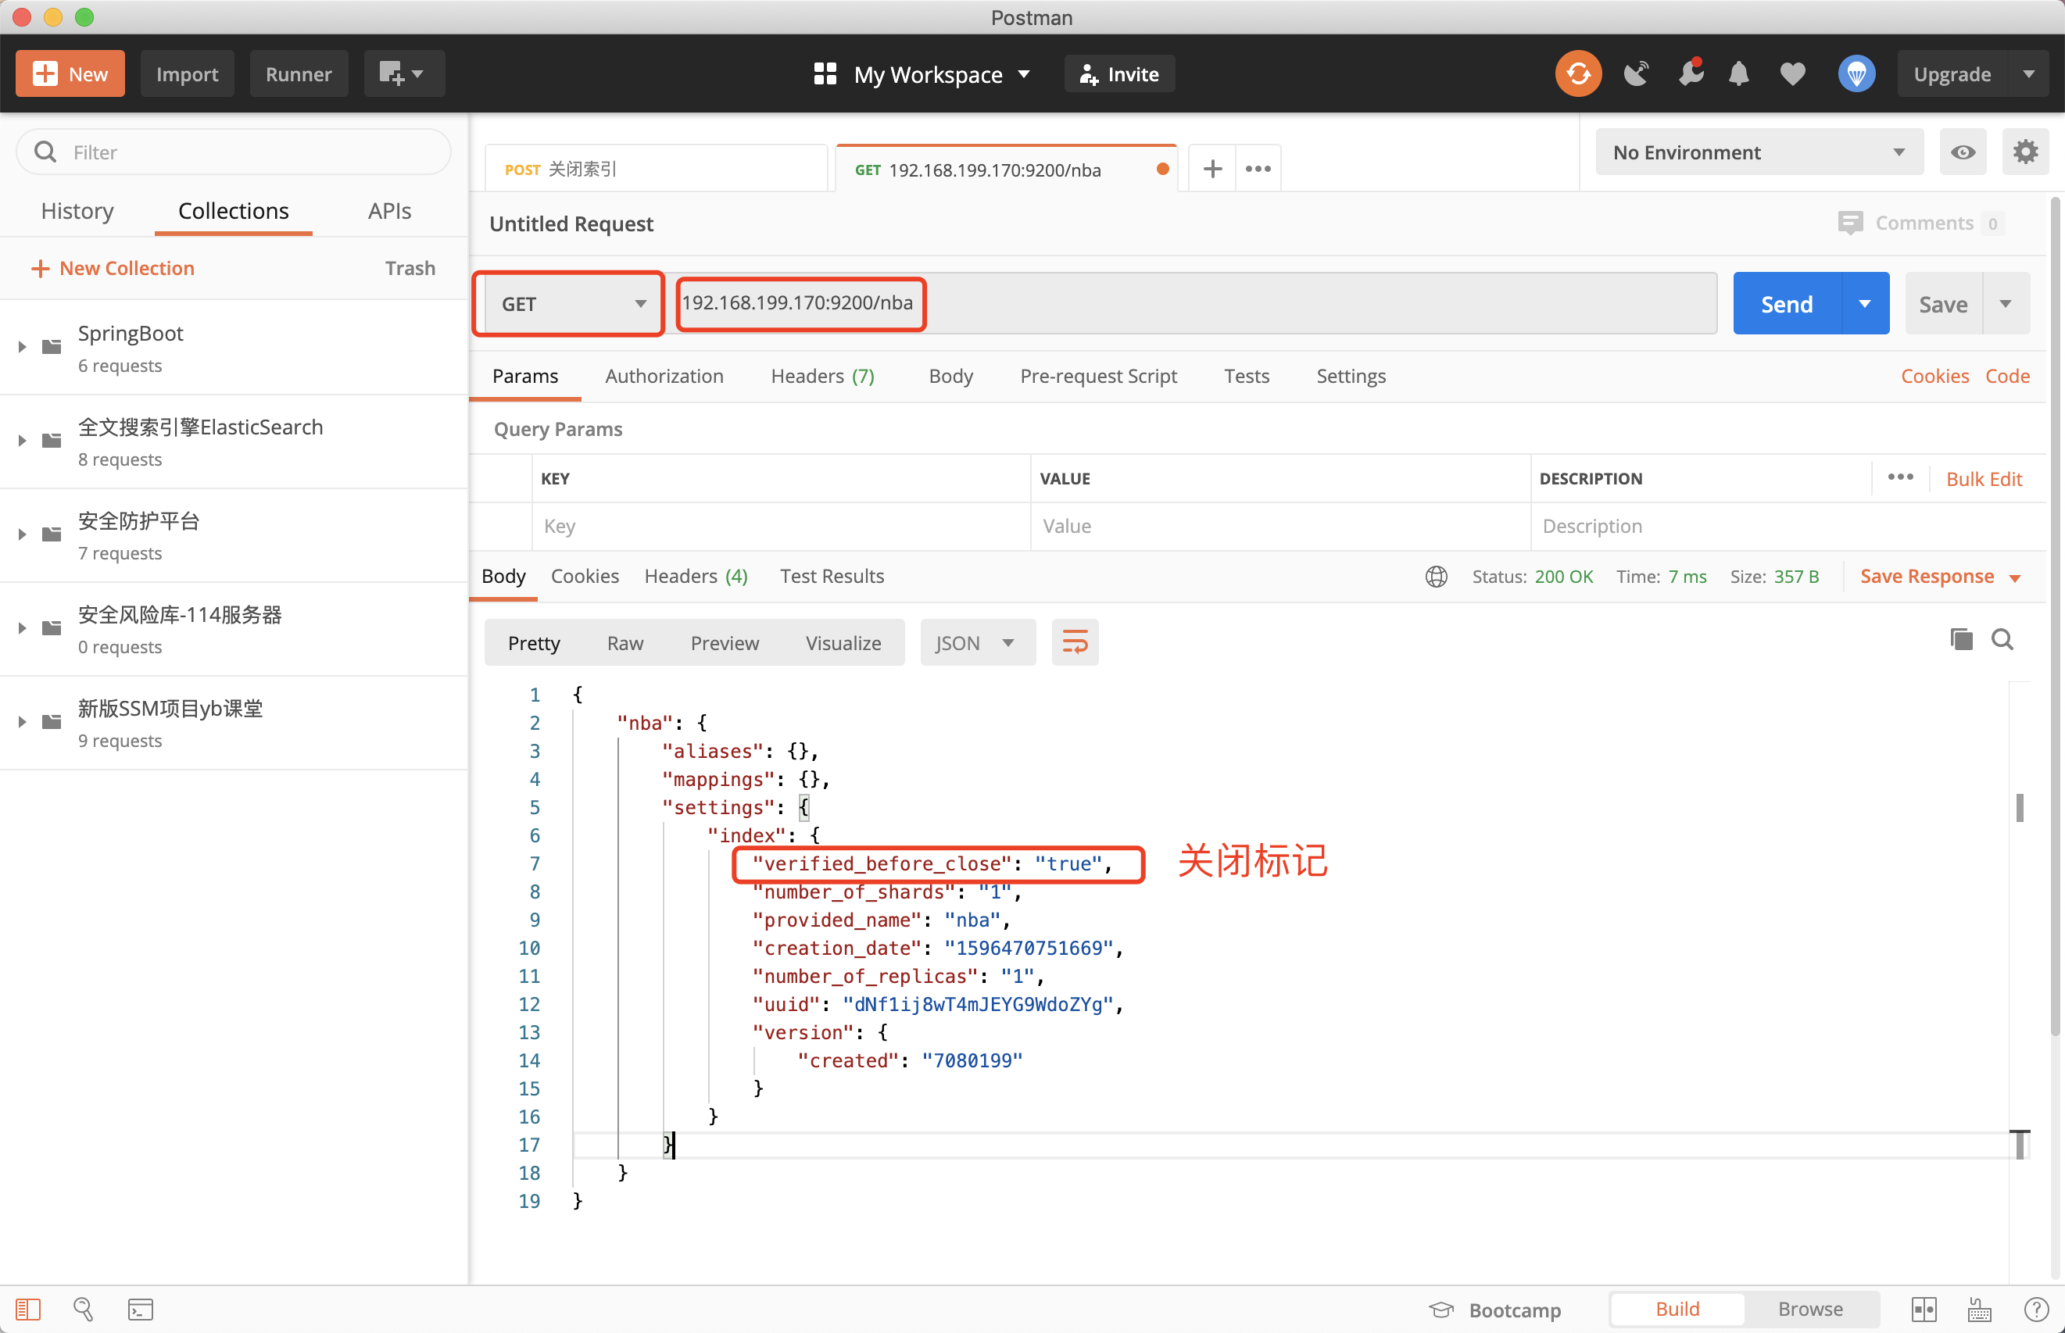Switch to the History tab
This screenshot has width=2065, height=1333.
[77, 211]
